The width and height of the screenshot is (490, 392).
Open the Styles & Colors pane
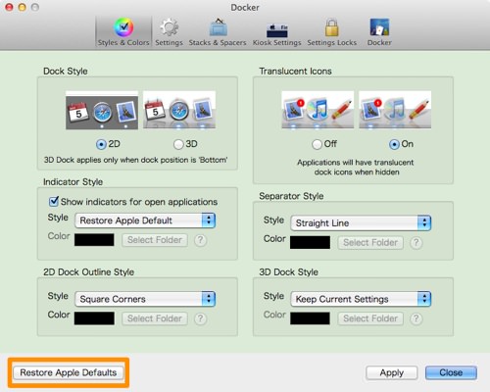coord(123,32)
